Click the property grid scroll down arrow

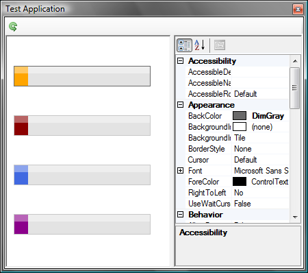coord(295,217)
